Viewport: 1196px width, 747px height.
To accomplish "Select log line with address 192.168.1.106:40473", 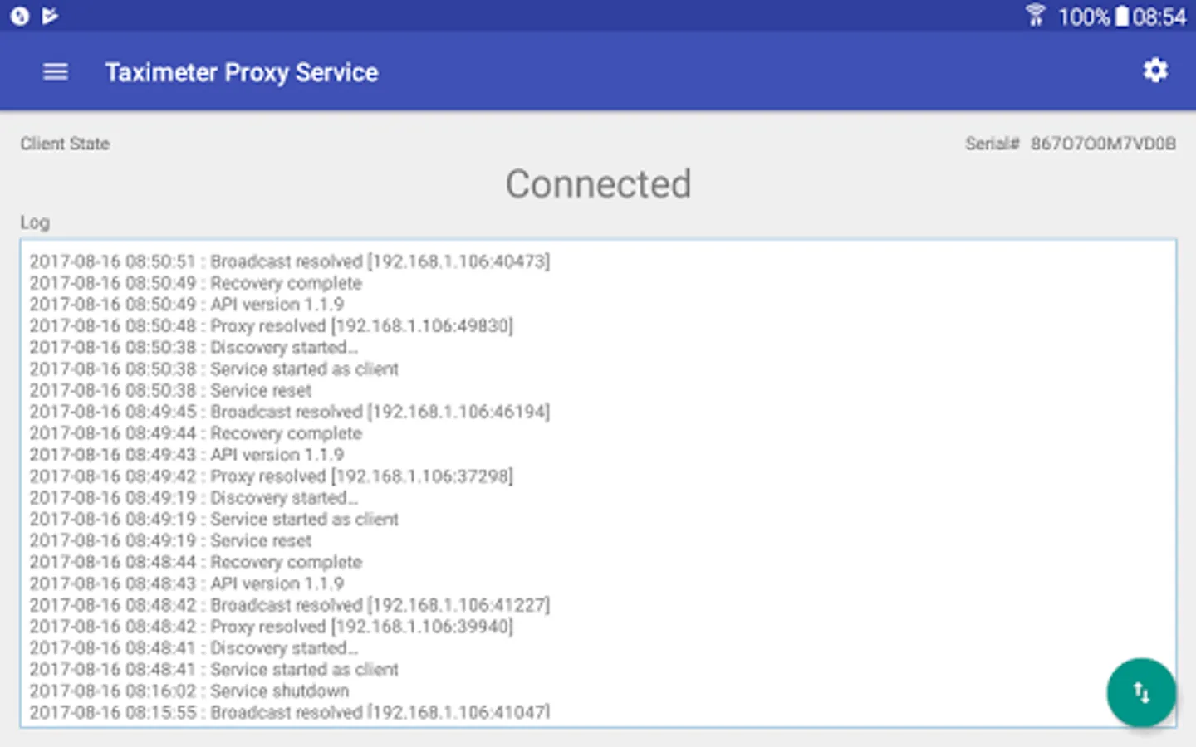I will pos(290,261).
